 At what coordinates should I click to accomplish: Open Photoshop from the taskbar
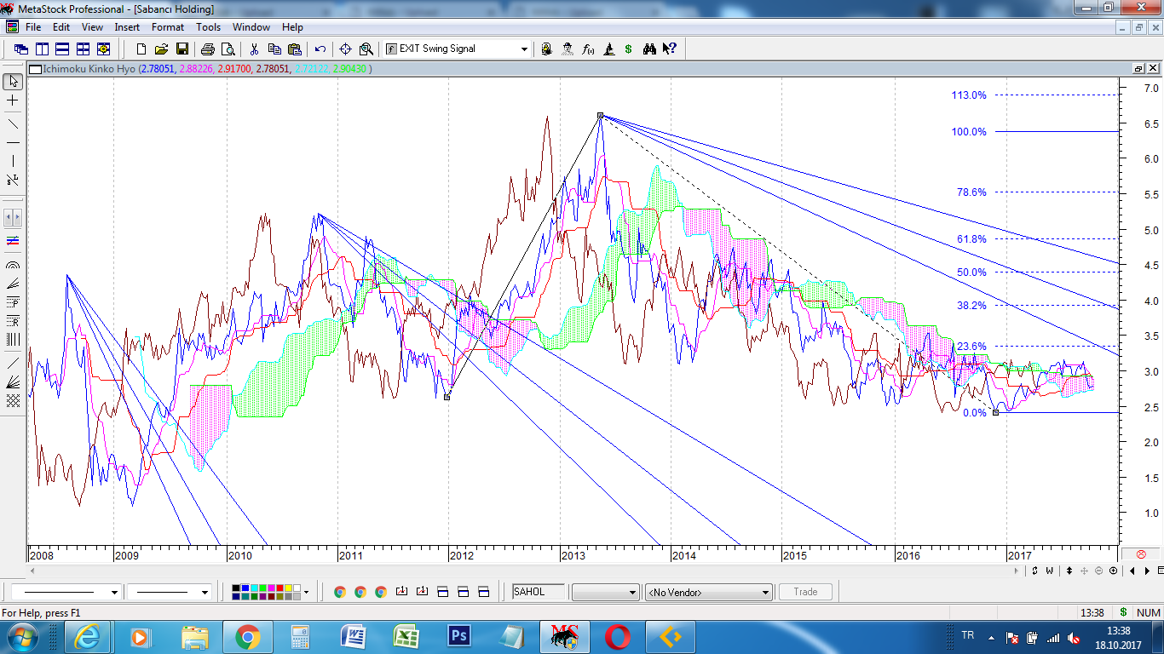tap(459, 637)
